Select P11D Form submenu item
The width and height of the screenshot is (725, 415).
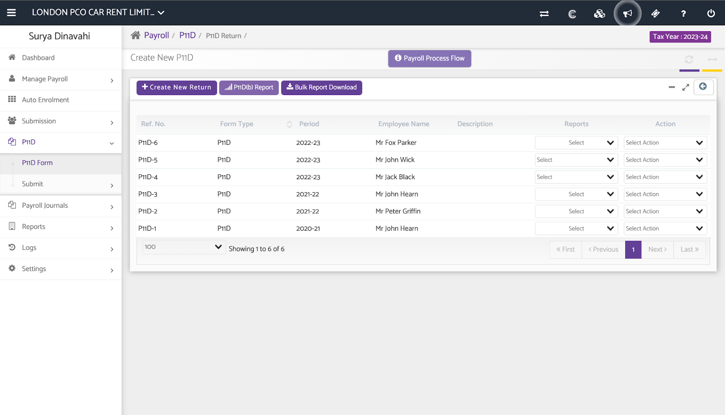click(x=61, y=163)
